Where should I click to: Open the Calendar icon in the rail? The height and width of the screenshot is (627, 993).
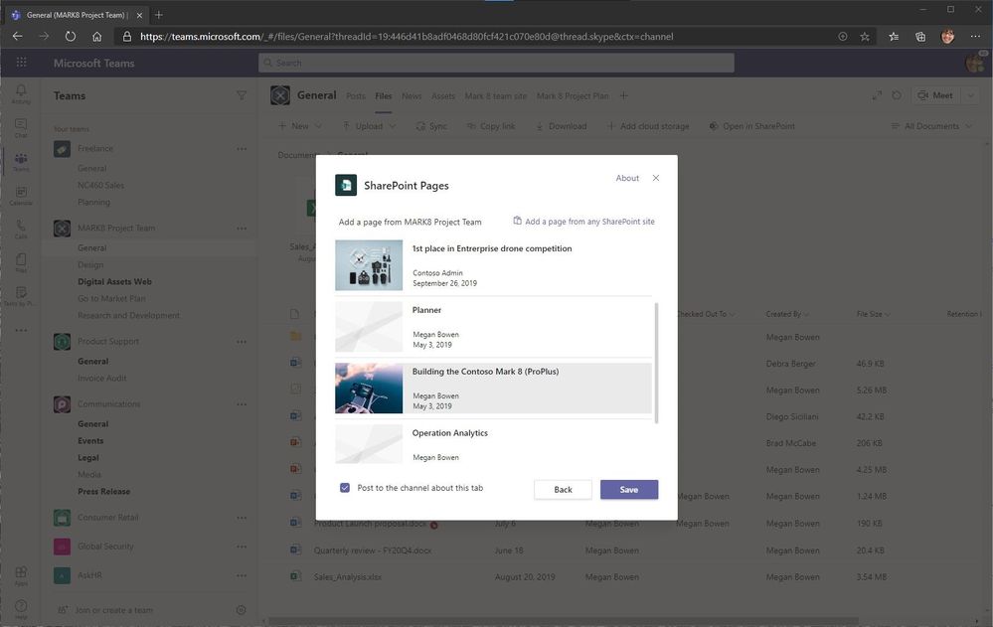pyautogui.click(x=21, y=195)
